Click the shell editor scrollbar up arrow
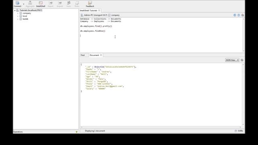The image size is (258, 145). [x=243, y=19]
